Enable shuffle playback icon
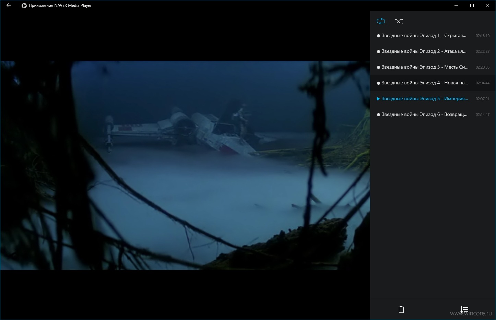The image size is (496, 320). (x=399, y=21)
